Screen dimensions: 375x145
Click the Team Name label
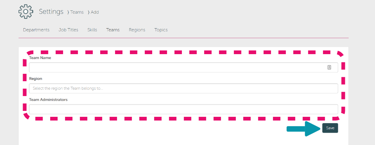point(40,58)
